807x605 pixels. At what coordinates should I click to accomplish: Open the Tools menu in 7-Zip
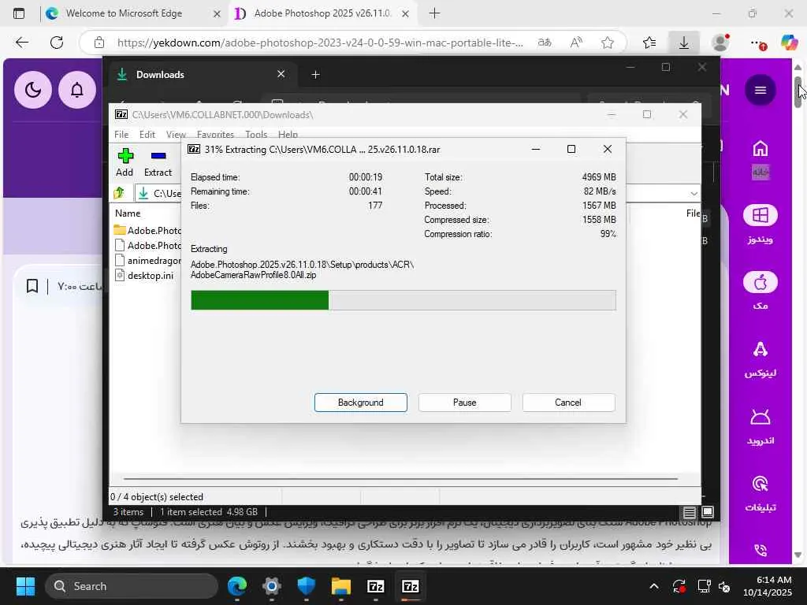click(256, 134)
